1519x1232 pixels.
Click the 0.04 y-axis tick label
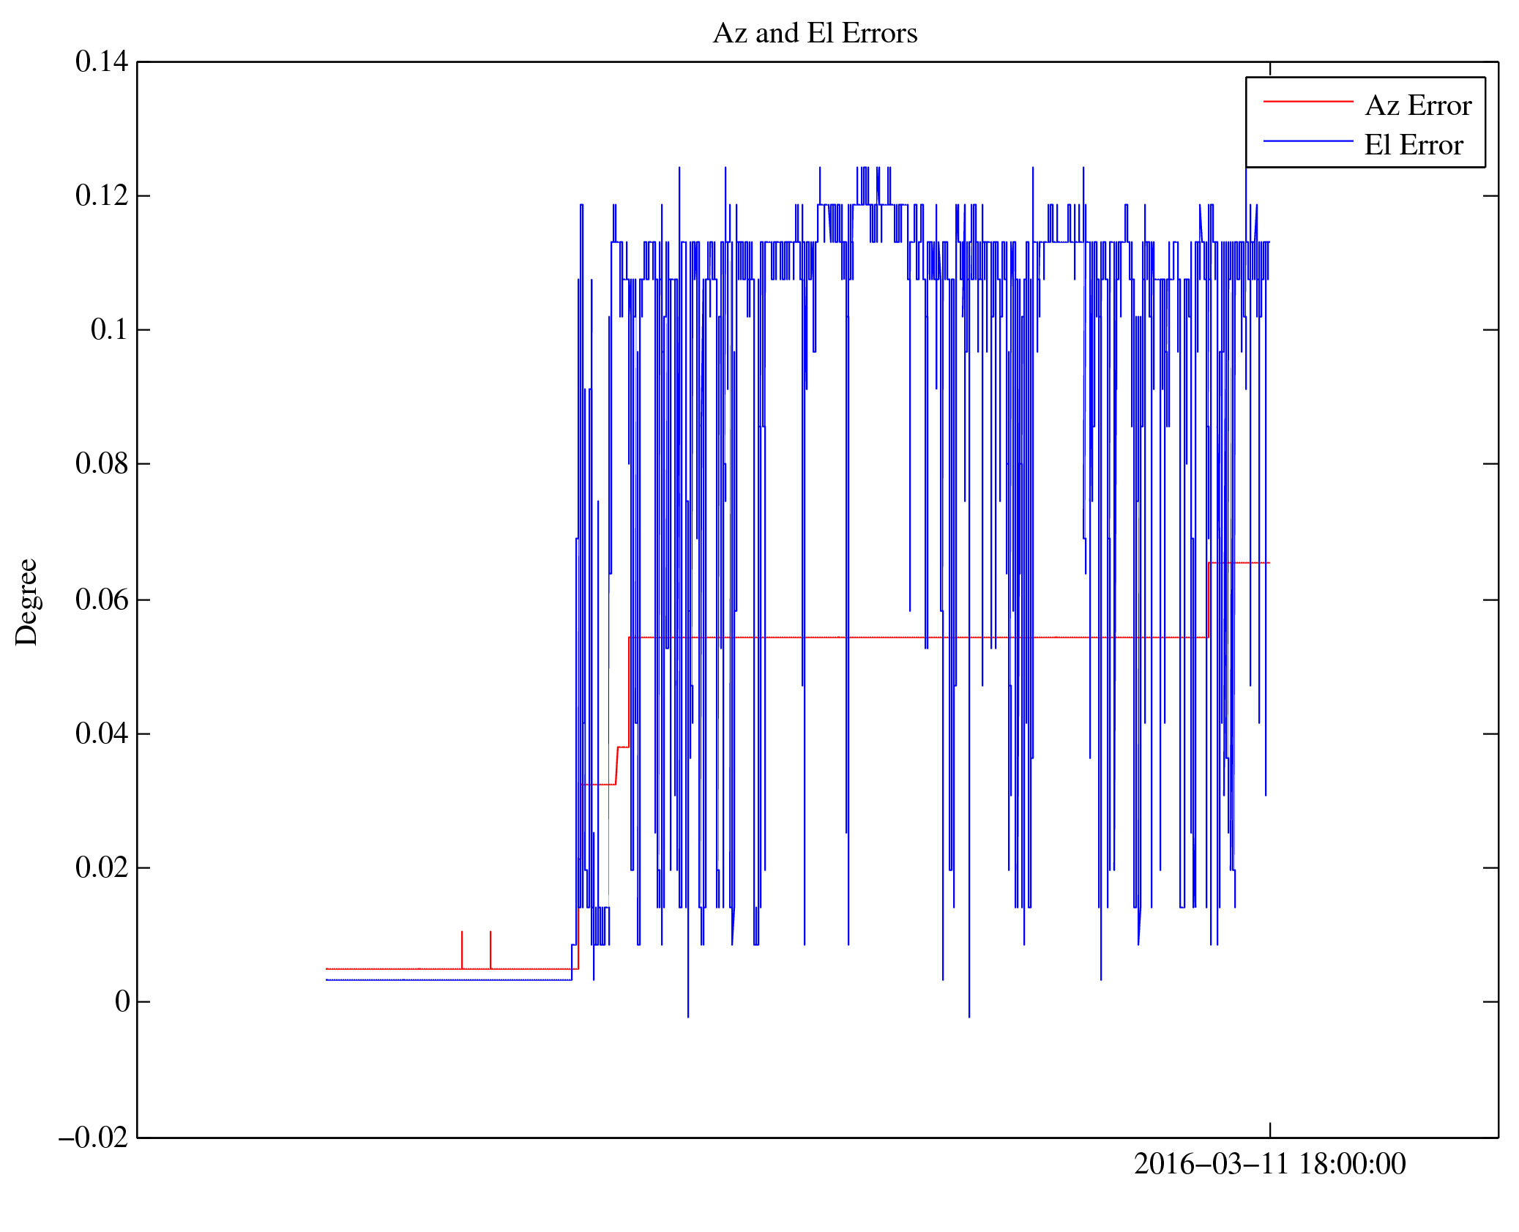coord(102,733)
